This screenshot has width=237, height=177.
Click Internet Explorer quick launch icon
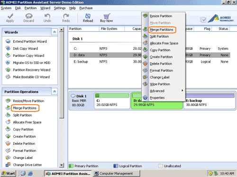30,174
